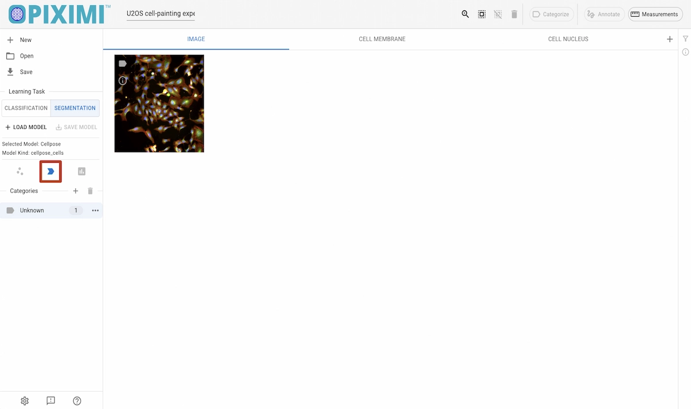The height and width of the screenshot is (409, 691).
Task: Open the Measurements button
Action: click(655, 14)
